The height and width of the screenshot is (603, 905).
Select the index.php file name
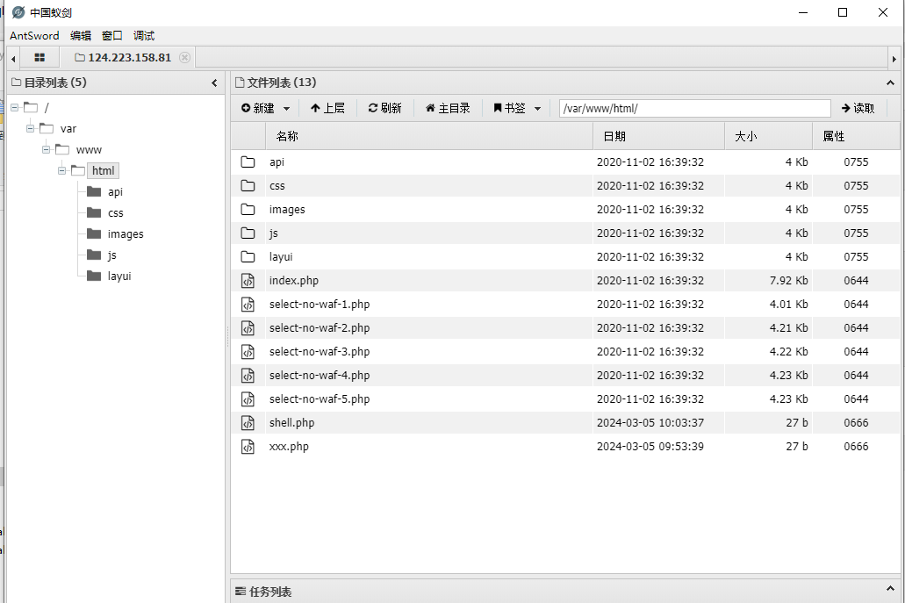(294, 281)
